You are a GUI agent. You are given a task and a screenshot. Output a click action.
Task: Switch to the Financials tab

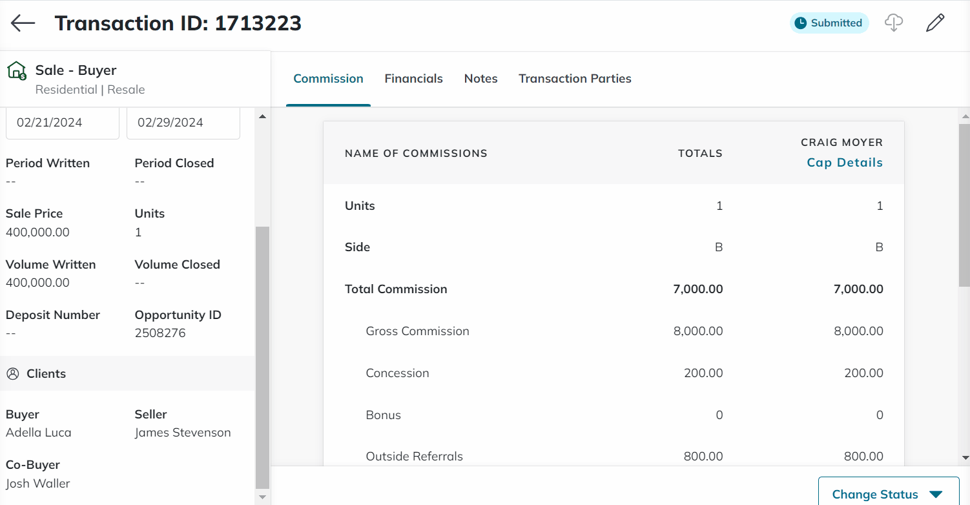[413, 78]
